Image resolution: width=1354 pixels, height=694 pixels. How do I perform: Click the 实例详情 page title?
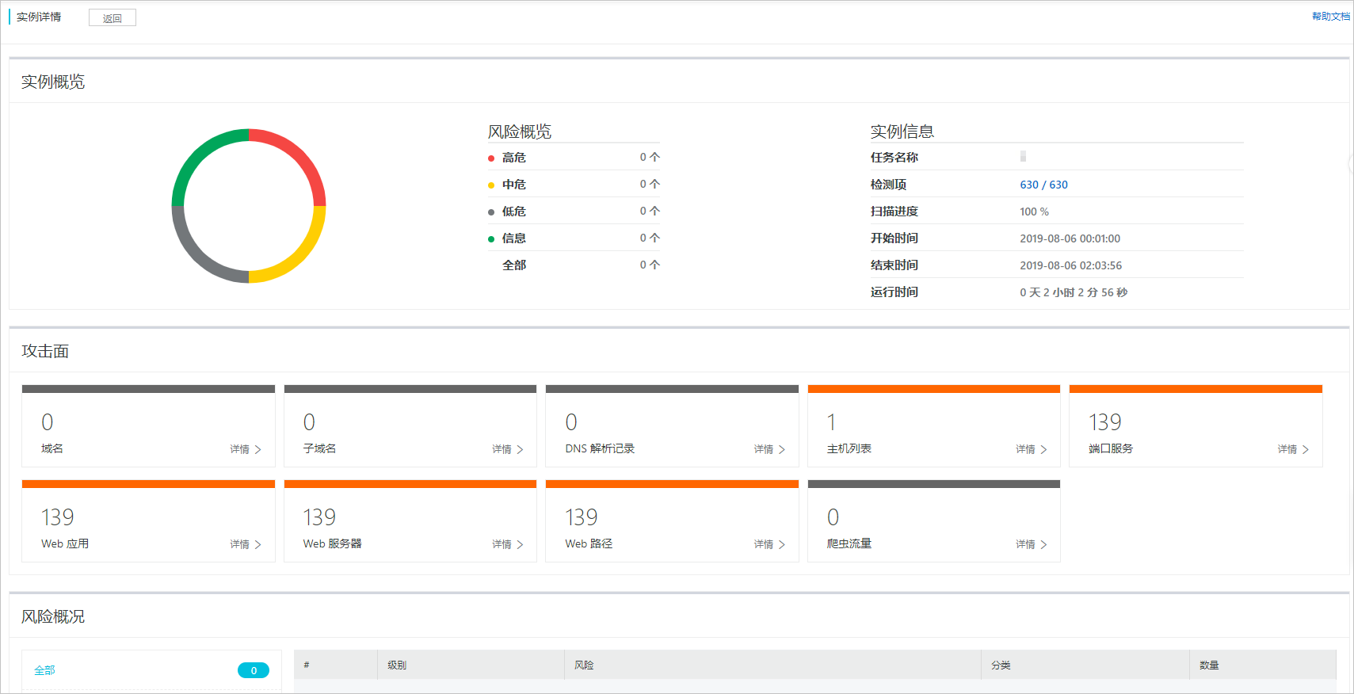39,17
